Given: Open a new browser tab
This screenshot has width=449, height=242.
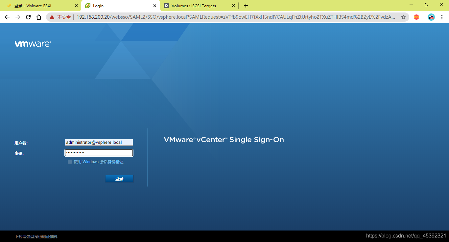Looking at the screenshot, I should [246, 6].
